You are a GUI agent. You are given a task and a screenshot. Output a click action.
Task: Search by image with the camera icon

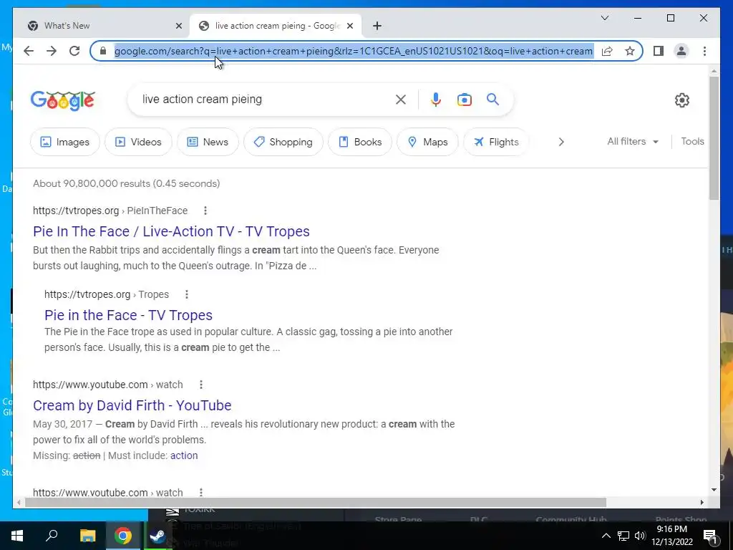point(464,100)
